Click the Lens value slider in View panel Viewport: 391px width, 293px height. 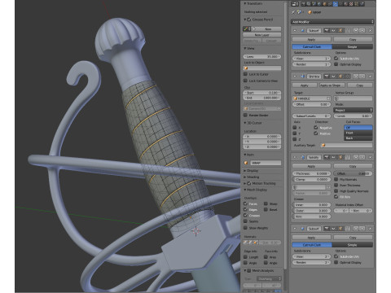pos(262,56)
